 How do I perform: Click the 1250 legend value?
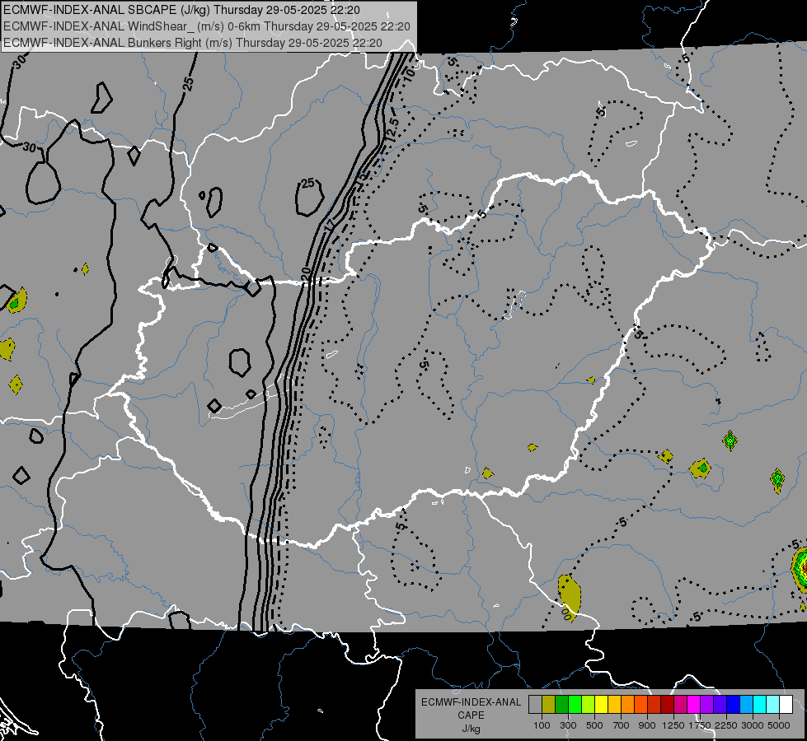(673, 725)
